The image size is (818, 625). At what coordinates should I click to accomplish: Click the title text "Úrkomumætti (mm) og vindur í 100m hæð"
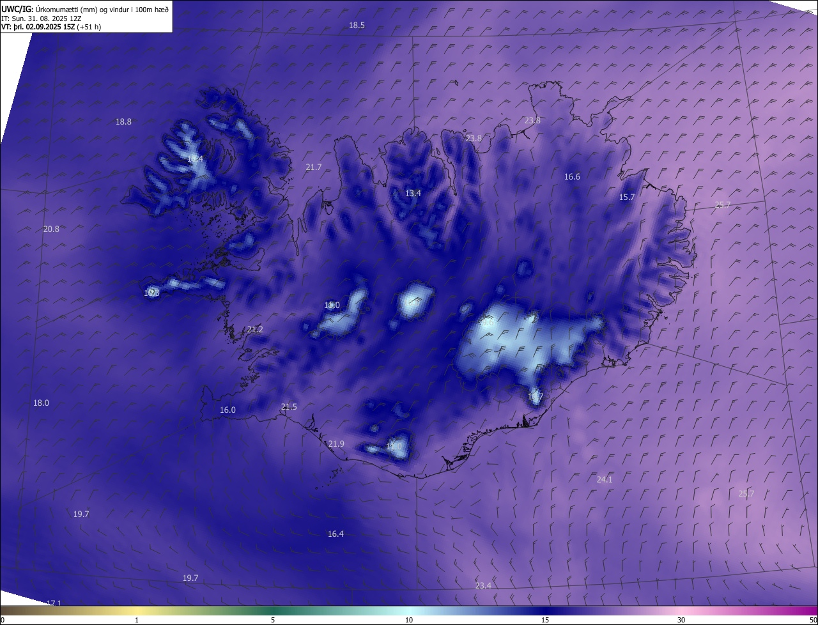[102, 9]
